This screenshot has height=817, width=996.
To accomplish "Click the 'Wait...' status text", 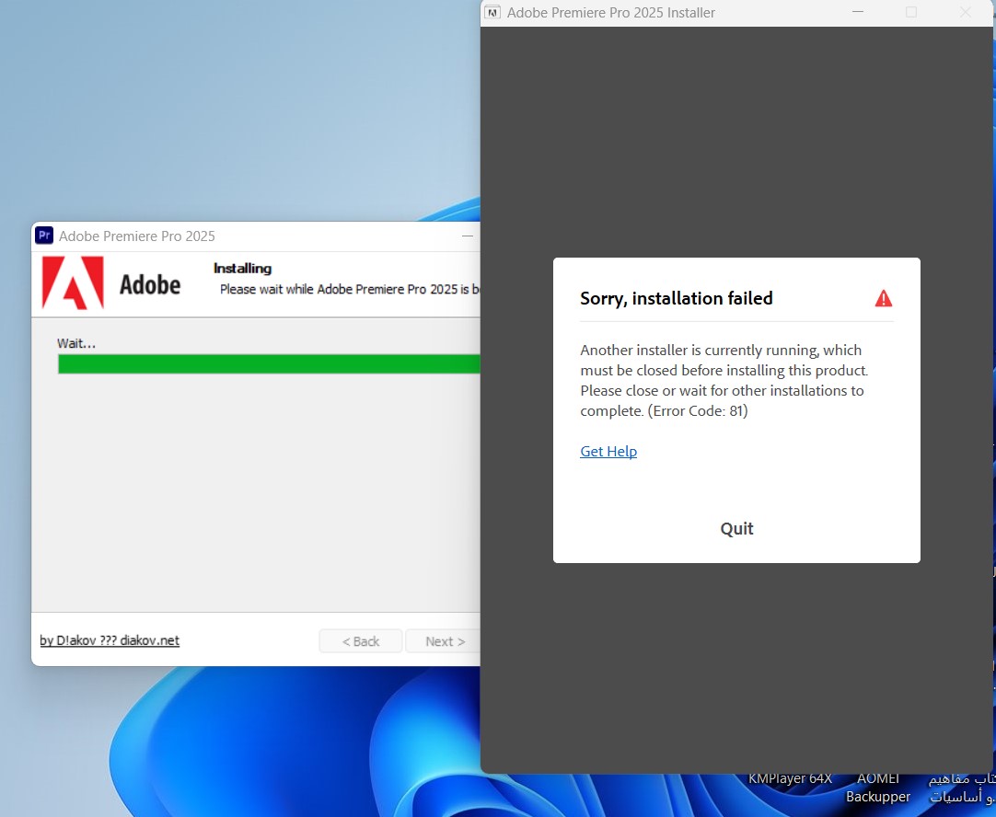I will point(76,343).
